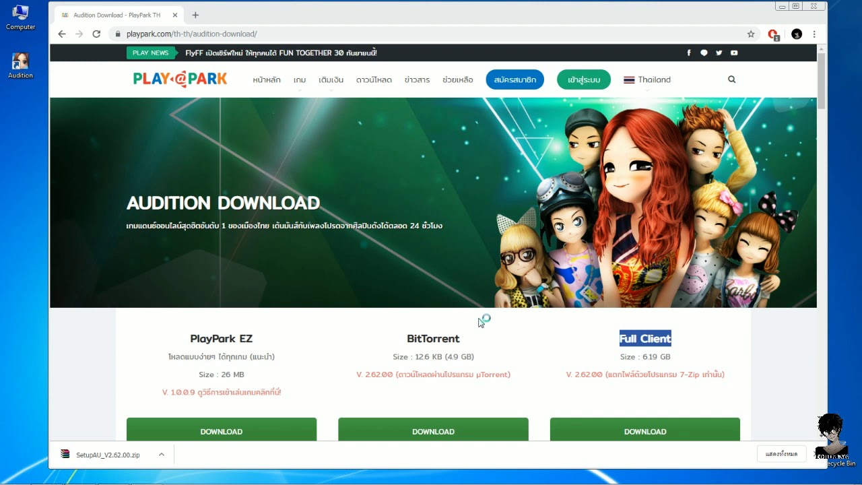Open PlayPark Twitter icon in top bar

click(719, 53)
